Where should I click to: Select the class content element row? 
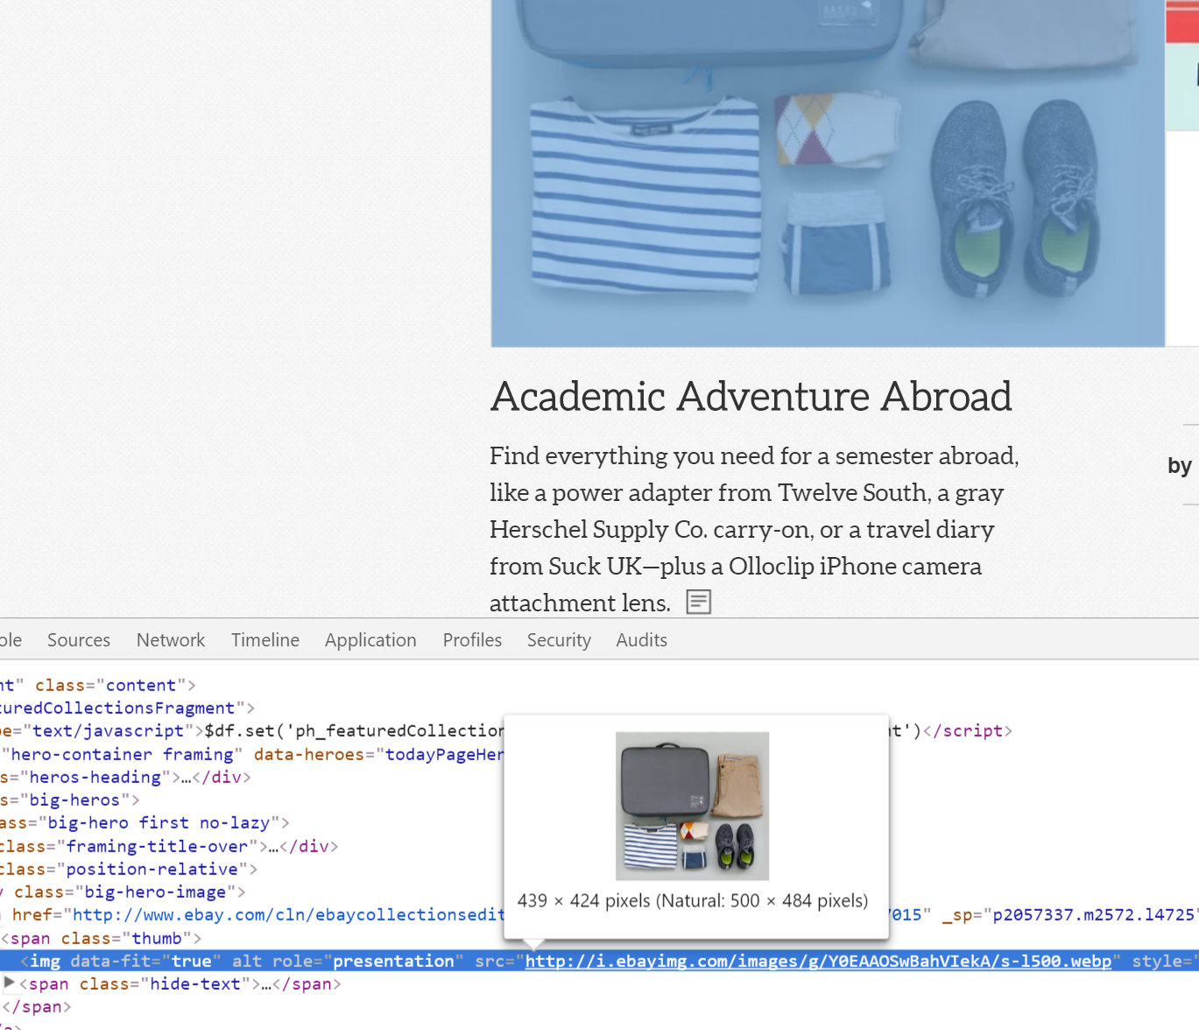(x=98, y=685)
